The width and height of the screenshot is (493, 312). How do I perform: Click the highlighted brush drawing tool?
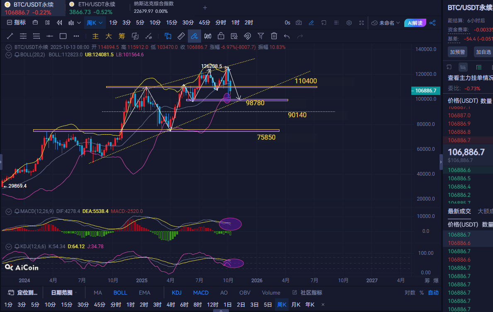194,36
